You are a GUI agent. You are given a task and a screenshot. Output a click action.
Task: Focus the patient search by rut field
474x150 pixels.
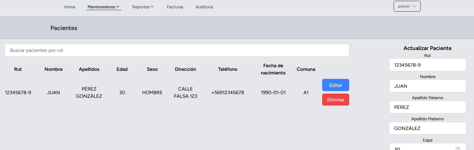(x=177, y=50)
